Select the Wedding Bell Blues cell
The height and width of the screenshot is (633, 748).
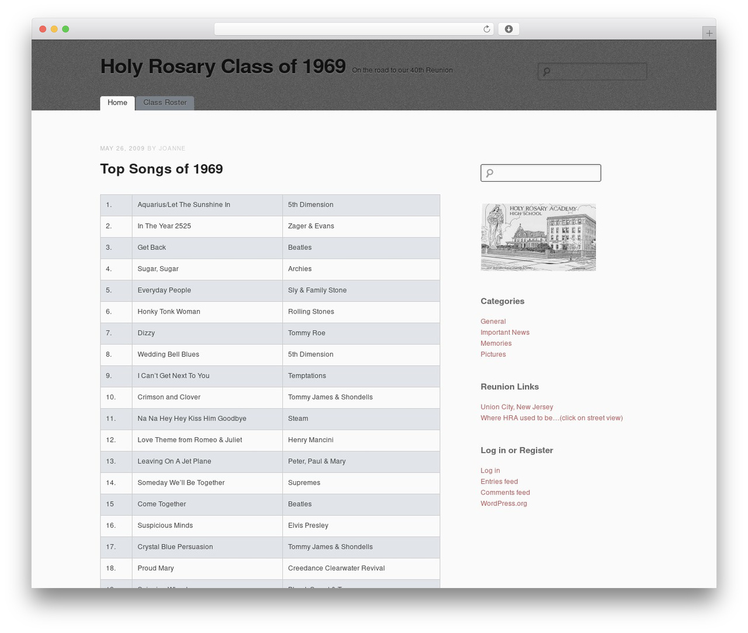[207, 354]
